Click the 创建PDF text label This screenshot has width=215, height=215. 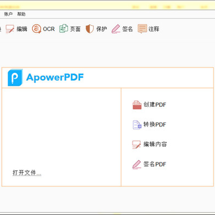[155, 105]
